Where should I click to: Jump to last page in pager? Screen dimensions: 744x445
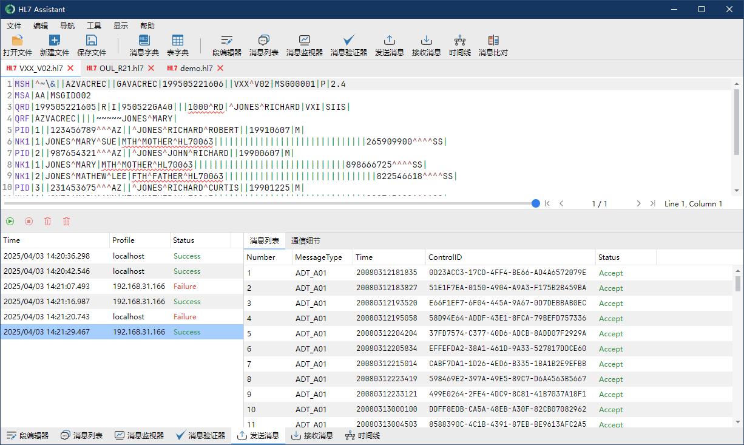pyautogui.click(x=653, y=204)
